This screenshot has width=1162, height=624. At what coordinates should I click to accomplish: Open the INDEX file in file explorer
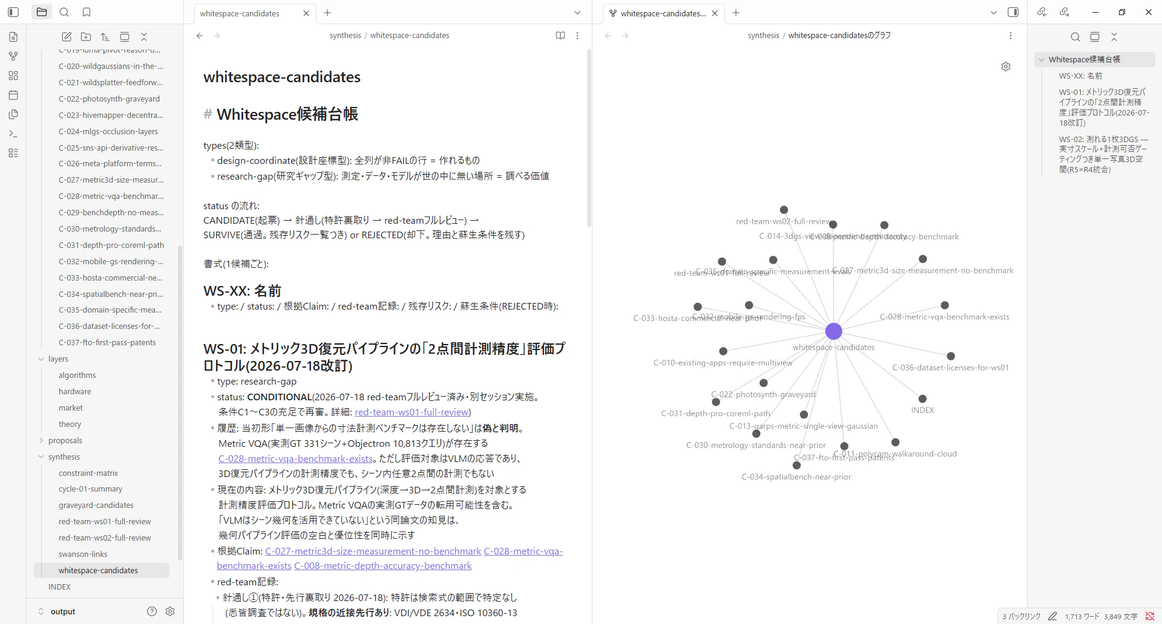[x=59, y=587]
